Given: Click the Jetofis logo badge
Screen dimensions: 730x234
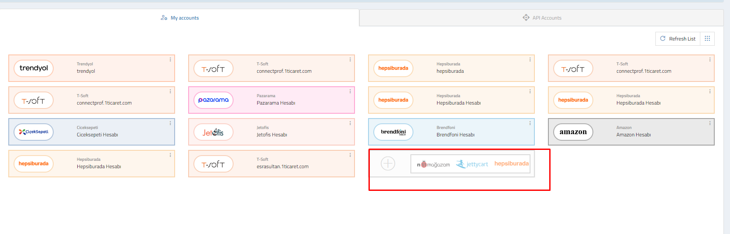Looking at the screenshot, I should [213, 132].
